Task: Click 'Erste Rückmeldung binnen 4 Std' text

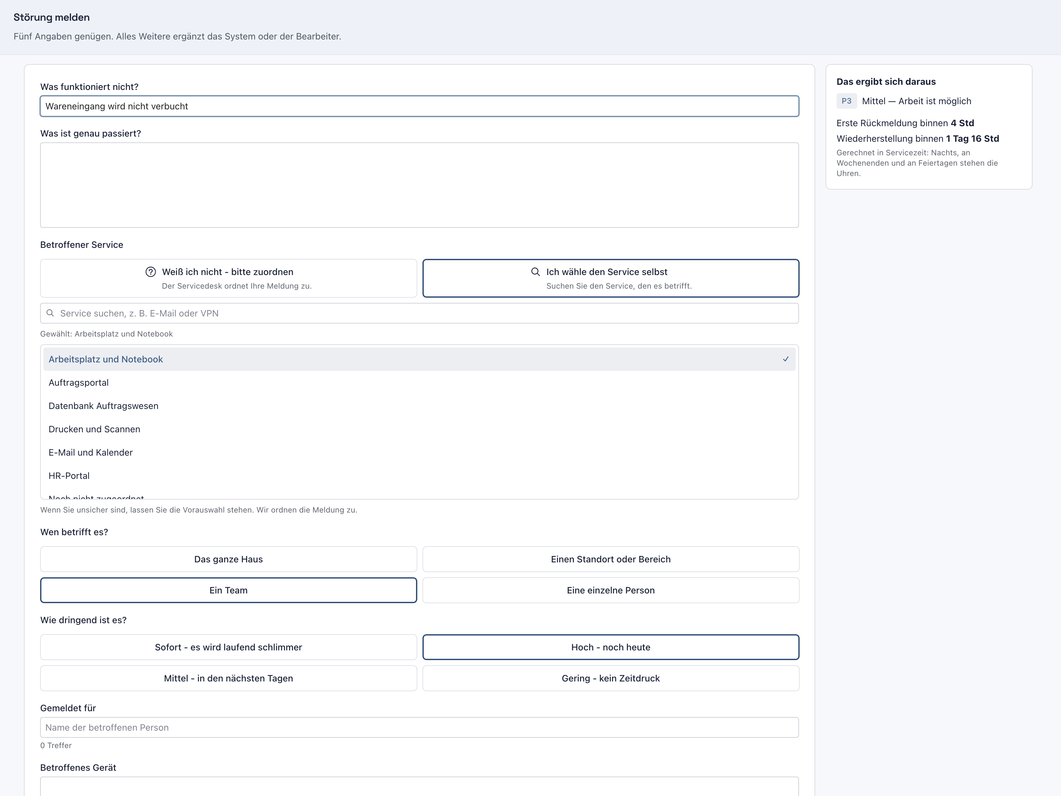Action: tap(905, 123)
